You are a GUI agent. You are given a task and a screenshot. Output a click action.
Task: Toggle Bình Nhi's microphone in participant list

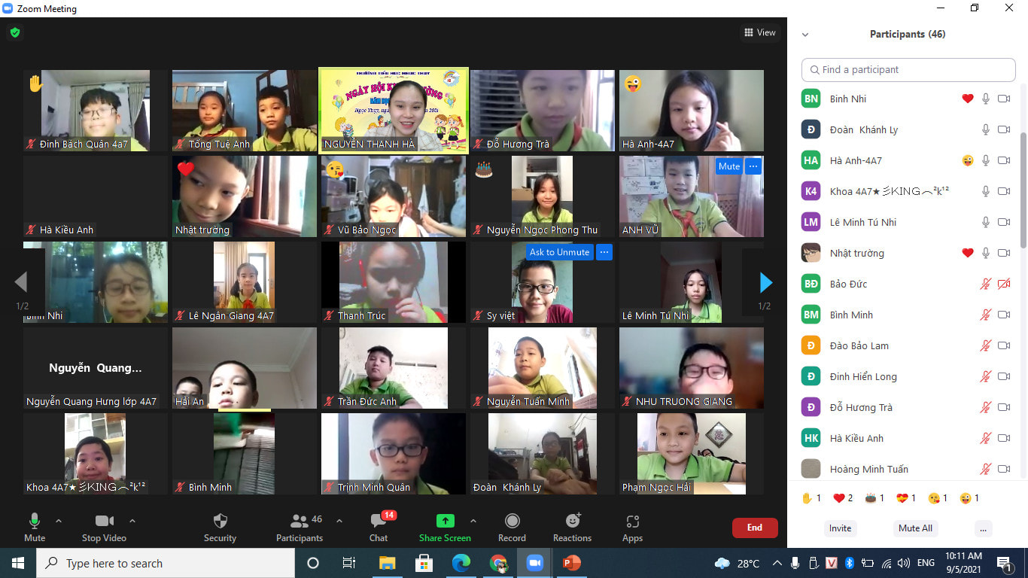click(x=985, y=99)
